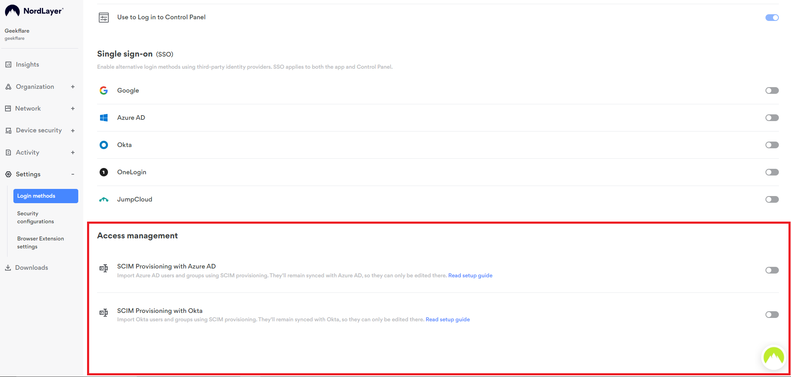Click the Control Panel login icon
This screenshot has height=377, width=791.
click(x=104, y=18)
